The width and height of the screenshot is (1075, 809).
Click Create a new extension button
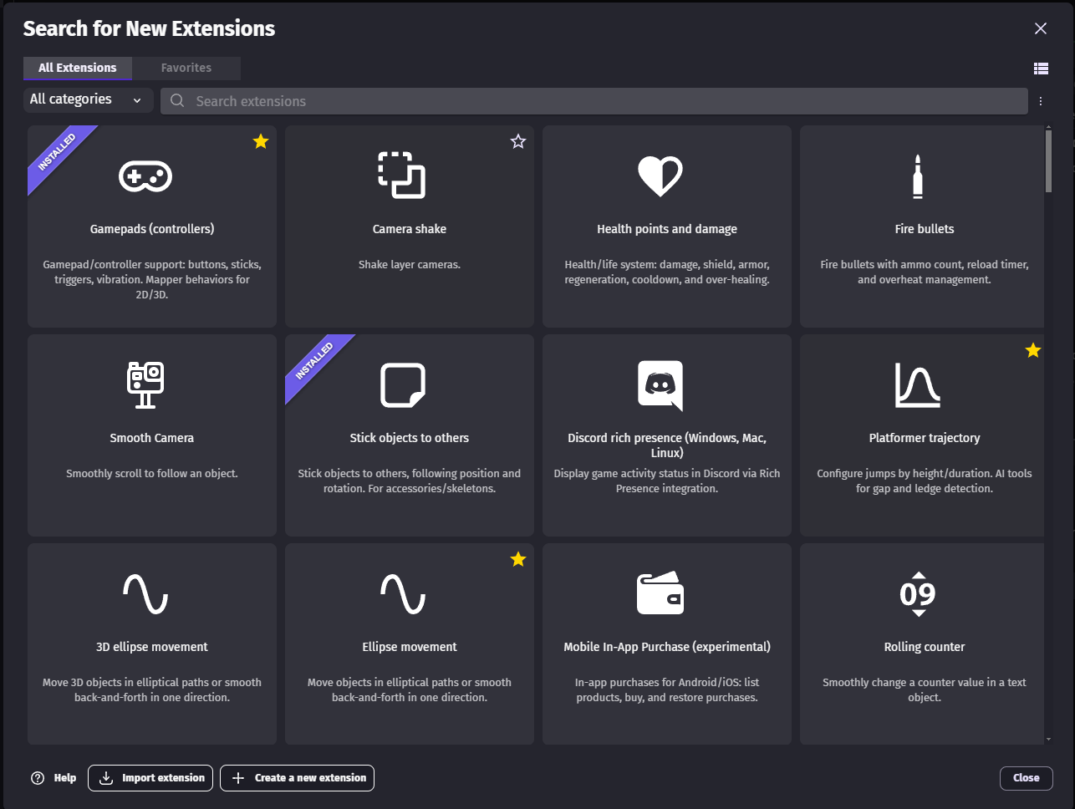tap(298, 778)
